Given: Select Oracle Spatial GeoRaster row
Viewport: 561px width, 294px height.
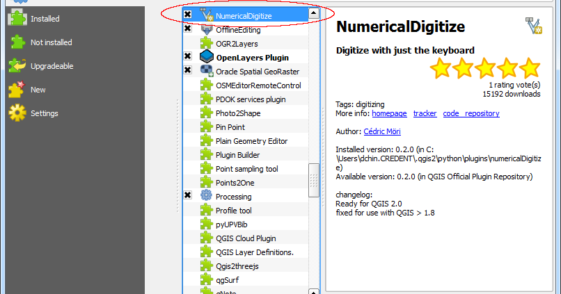Looking at the screenshot, I should coord(246,72).
